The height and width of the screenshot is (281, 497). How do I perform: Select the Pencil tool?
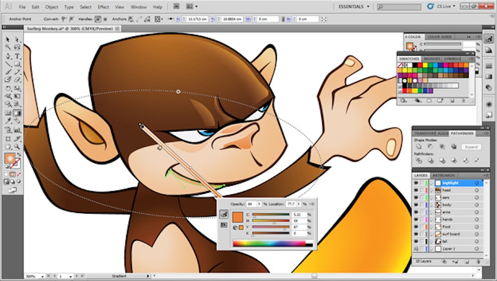coord(17,72)
